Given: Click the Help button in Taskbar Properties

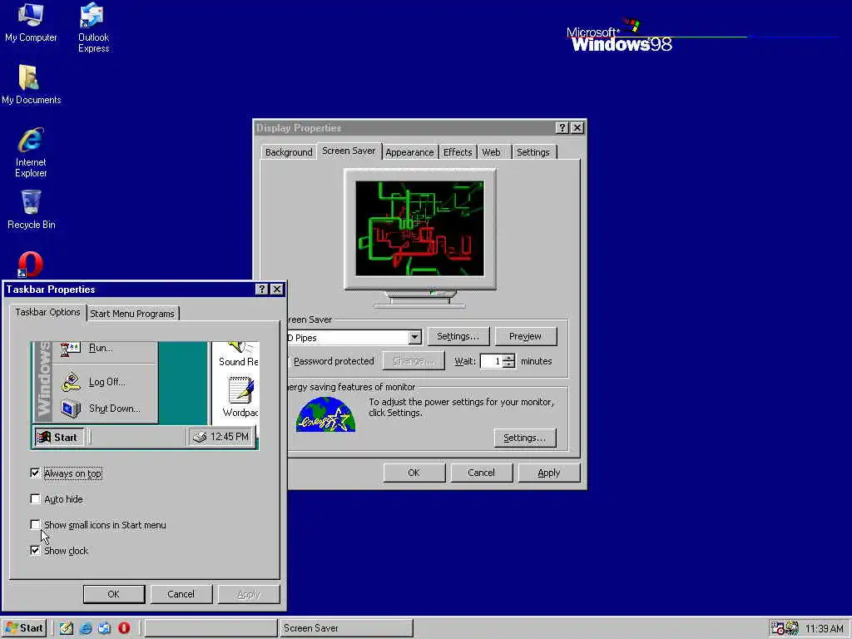Looking at the screenshot, I should [x=262, y=289].
